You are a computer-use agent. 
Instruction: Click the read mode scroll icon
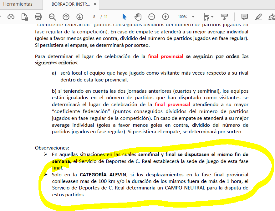(x=224, y=17)
